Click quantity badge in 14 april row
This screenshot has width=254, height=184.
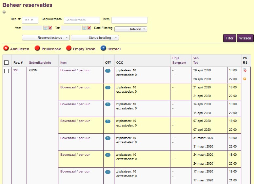[x=108, y=104]
